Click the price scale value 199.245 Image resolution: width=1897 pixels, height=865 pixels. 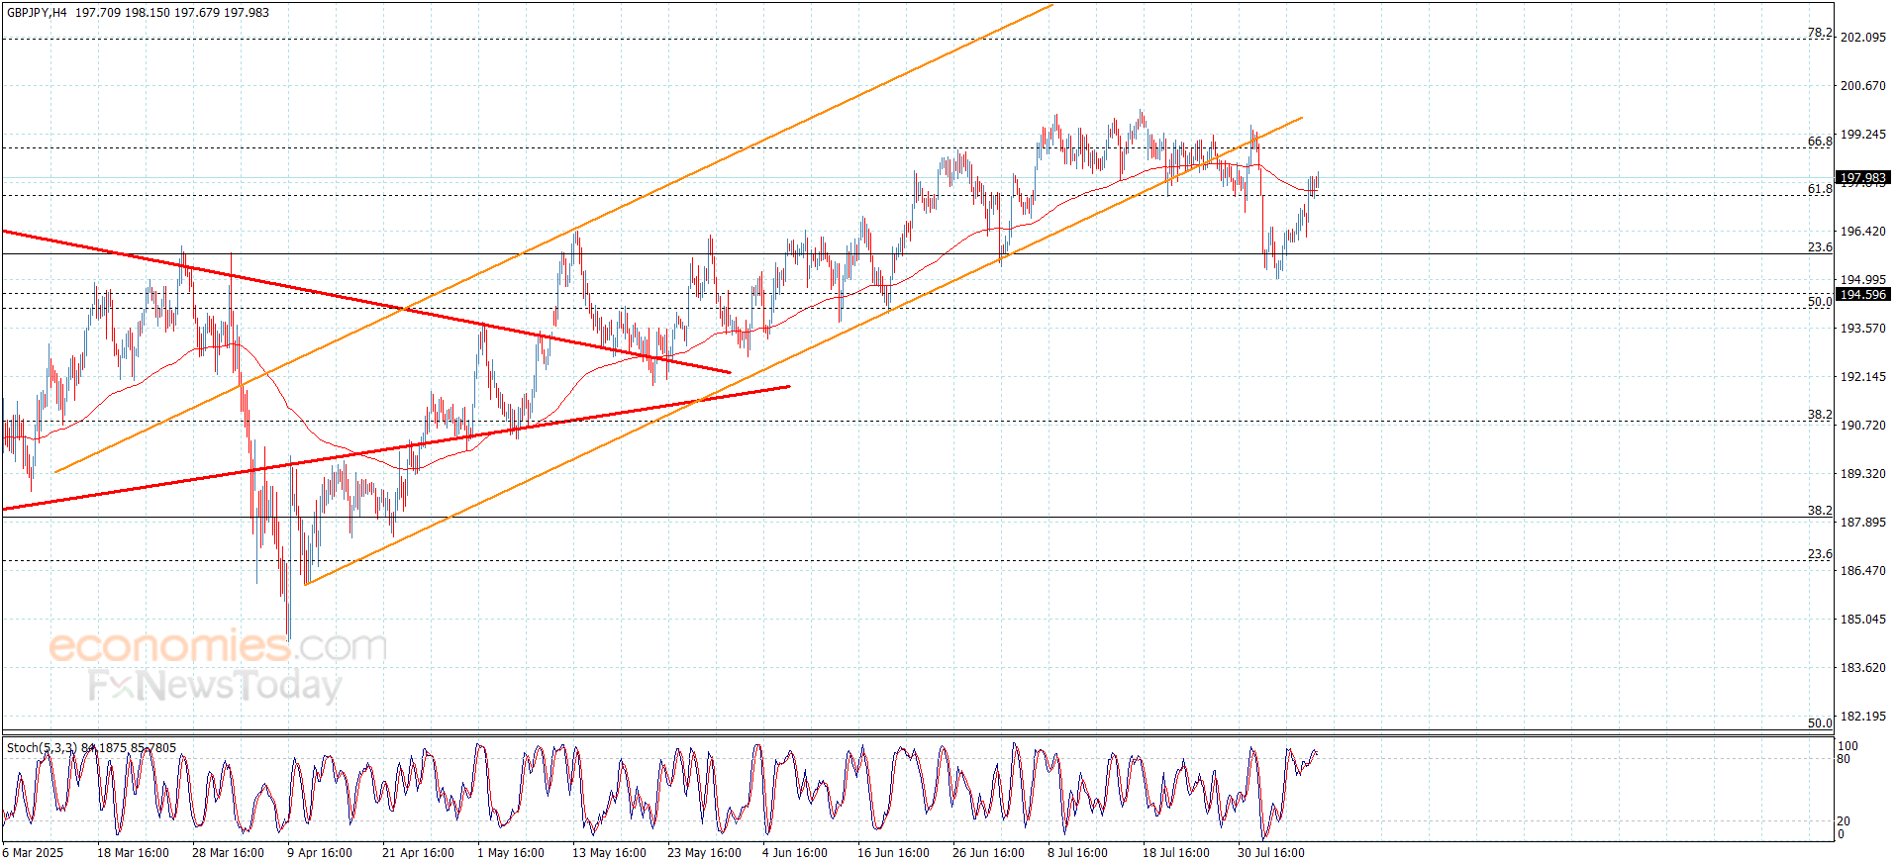click(1862, 135)
